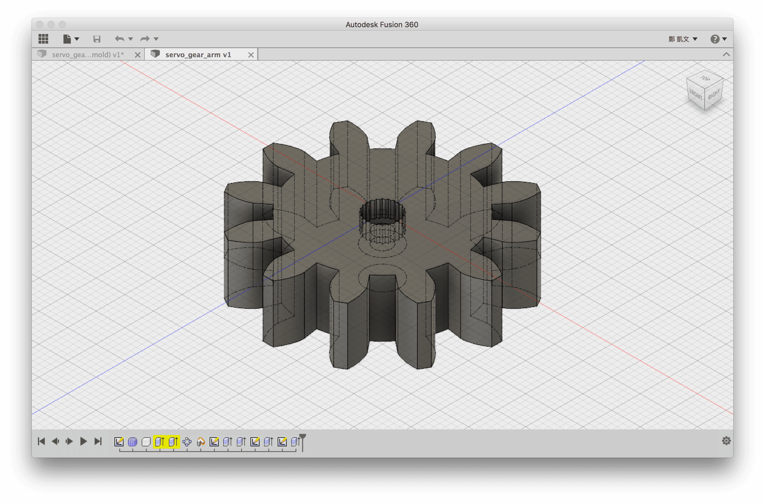The image size is (765, 503).
Task: Open timeline settings gear icon
Action: (x=726, y=441)
